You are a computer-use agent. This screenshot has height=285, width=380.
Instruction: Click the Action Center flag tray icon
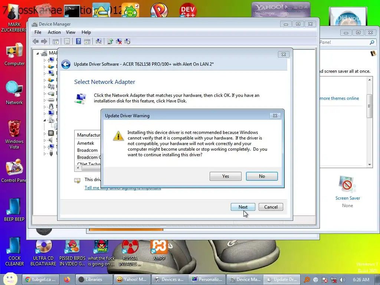point(325,280)
